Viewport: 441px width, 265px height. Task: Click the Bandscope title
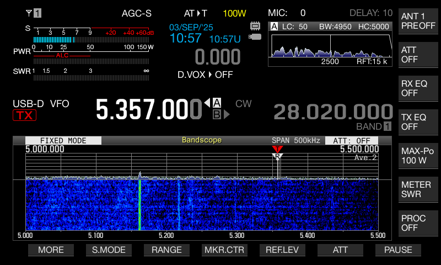[x=202, y=140]
